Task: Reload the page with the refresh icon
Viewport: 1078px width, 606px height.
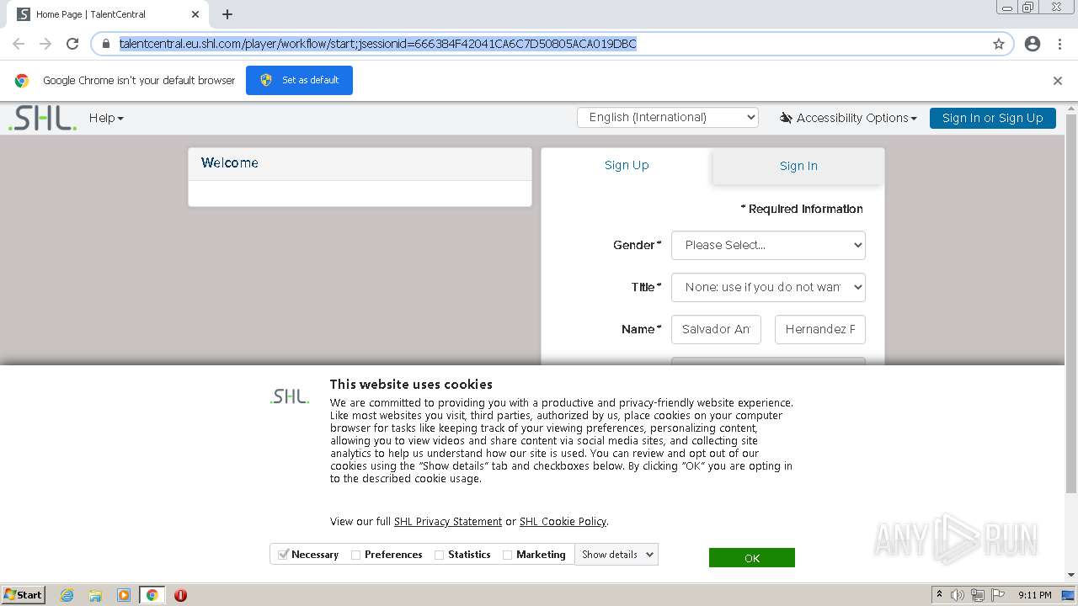Action: 72,44
